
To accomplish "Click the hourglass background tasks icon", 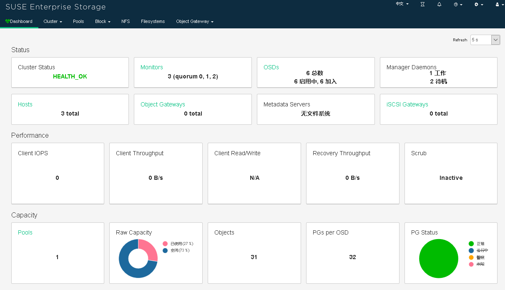I will tap(422, 4).
